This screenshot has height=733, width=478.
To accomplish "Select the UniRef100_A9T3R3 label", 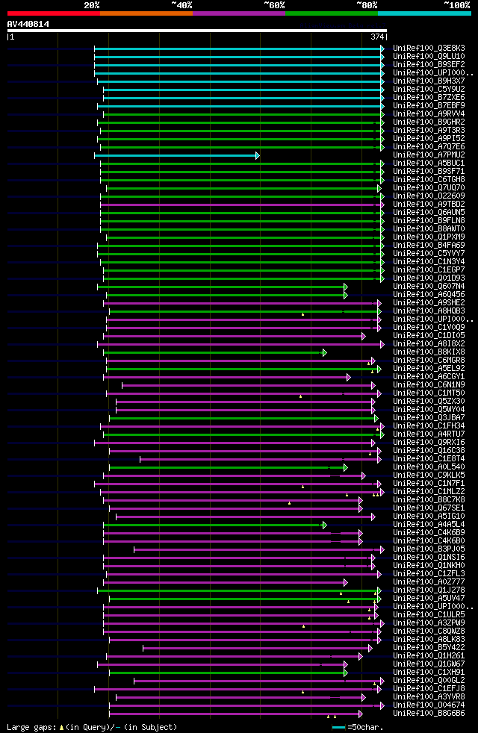I will [x=429, y=131].
